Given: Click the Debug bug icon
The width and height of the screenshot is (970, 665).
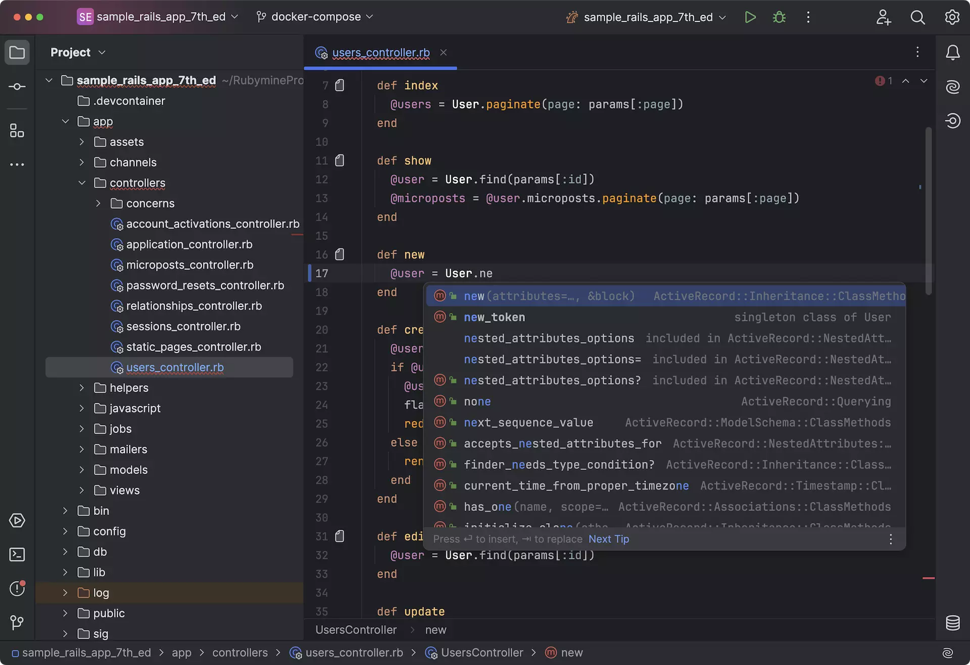Looking at the screenshot, I should pos(779,17).
